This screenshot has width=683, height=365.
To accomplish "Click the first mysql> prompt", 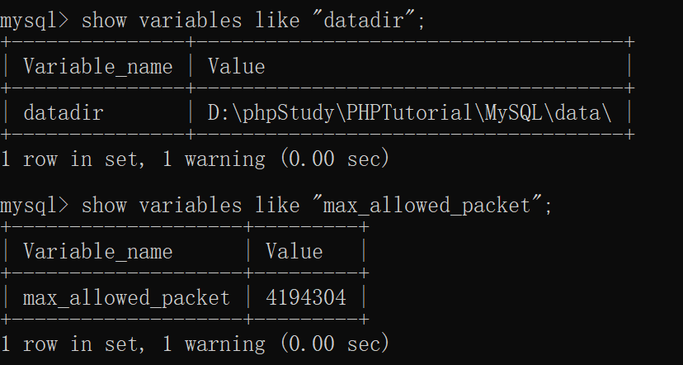I will click(x=35, y=21).
